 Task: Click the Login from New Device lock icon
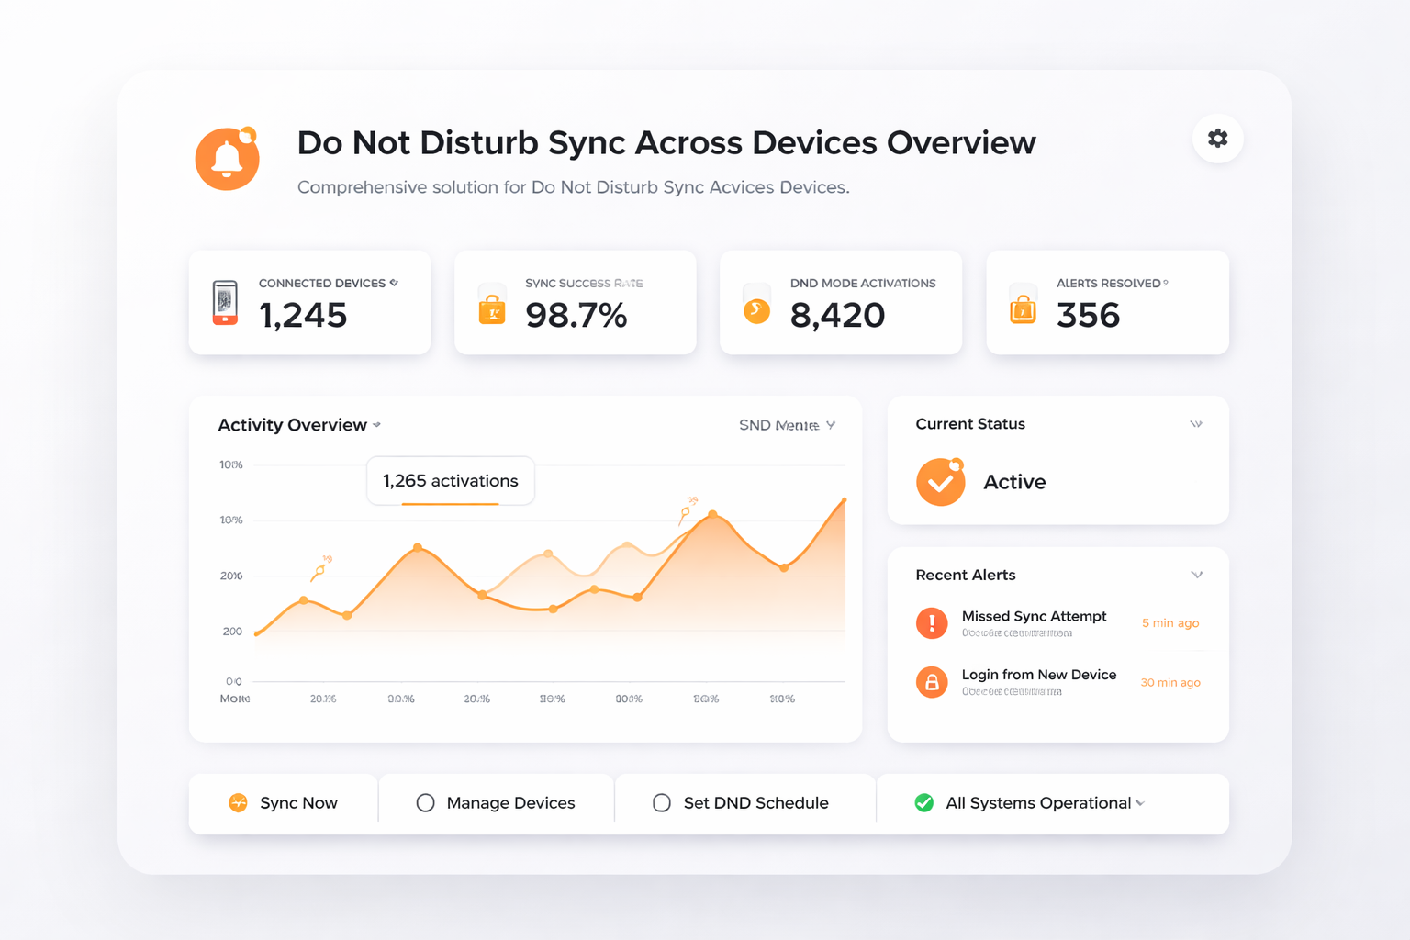click(x=932, y=682)
